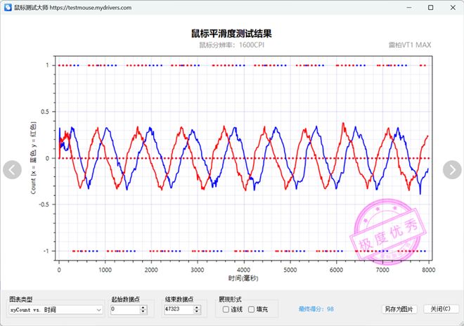Enable the 填充 checkbox
Viewport: 464px width, 326px height.
coord(251,309)
